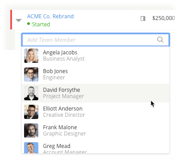Click the search magnifier icon

[160, 40]
